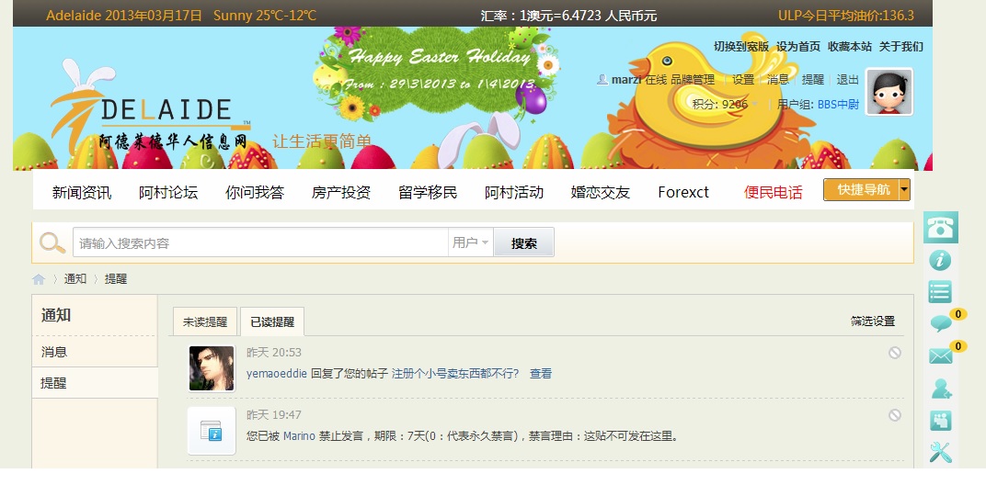Switch to the 未读提醒 tab
986x496 pixels.
click(204, 322)
